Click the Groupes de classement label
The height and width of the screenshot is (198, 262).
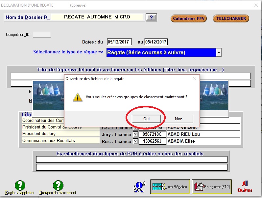[58, 193]
